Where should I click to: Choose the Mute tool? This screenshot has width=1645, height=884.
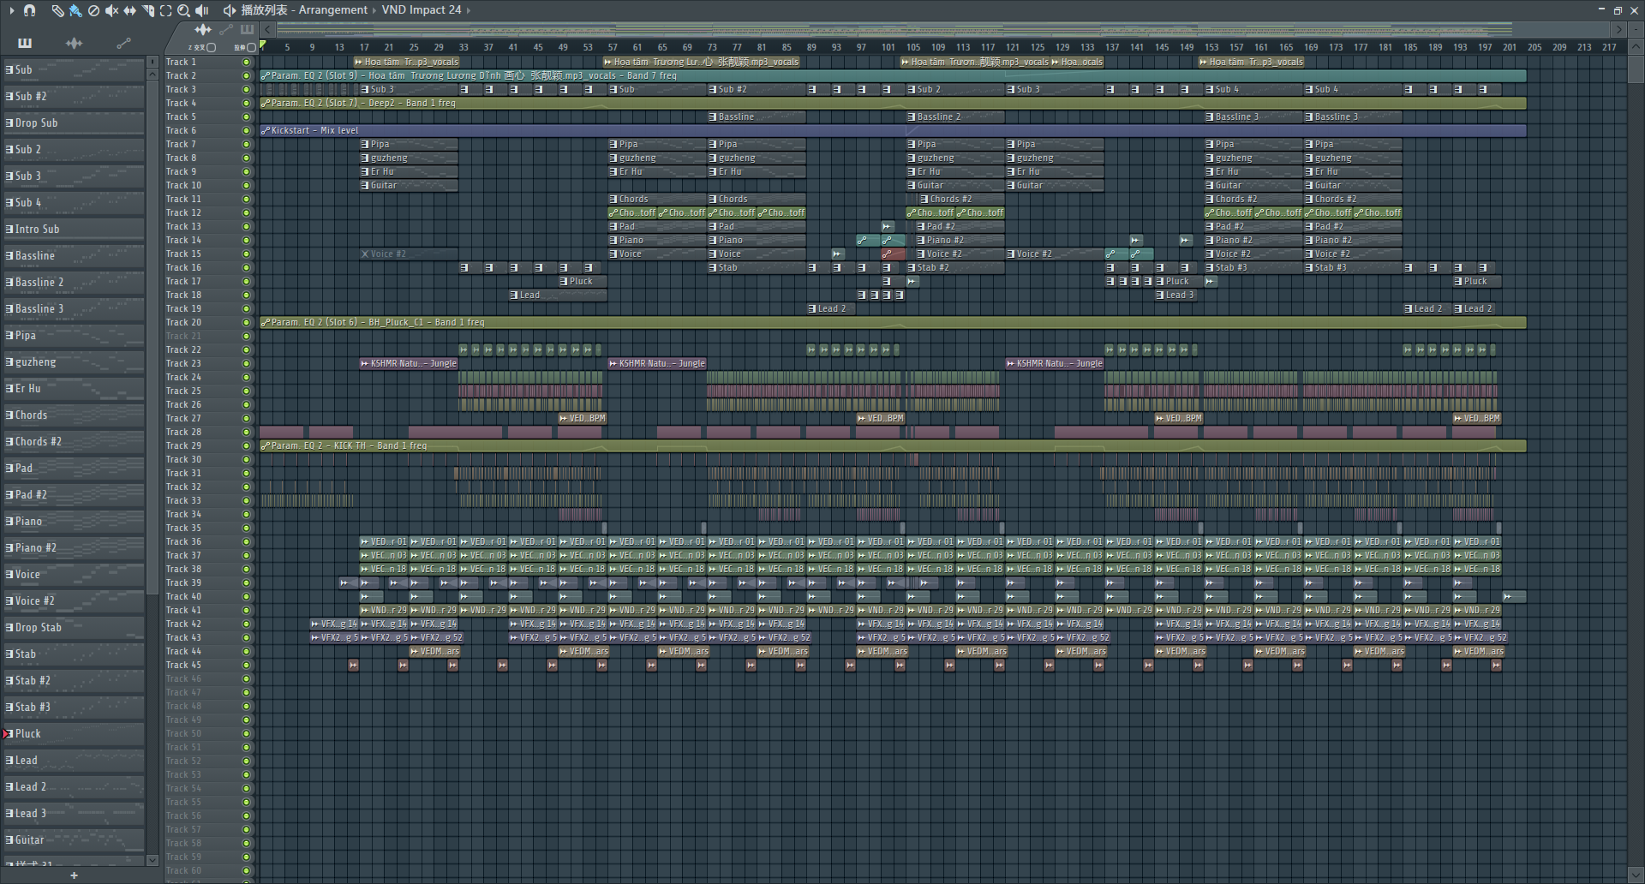pyautogui.click(x=111, y=10)
